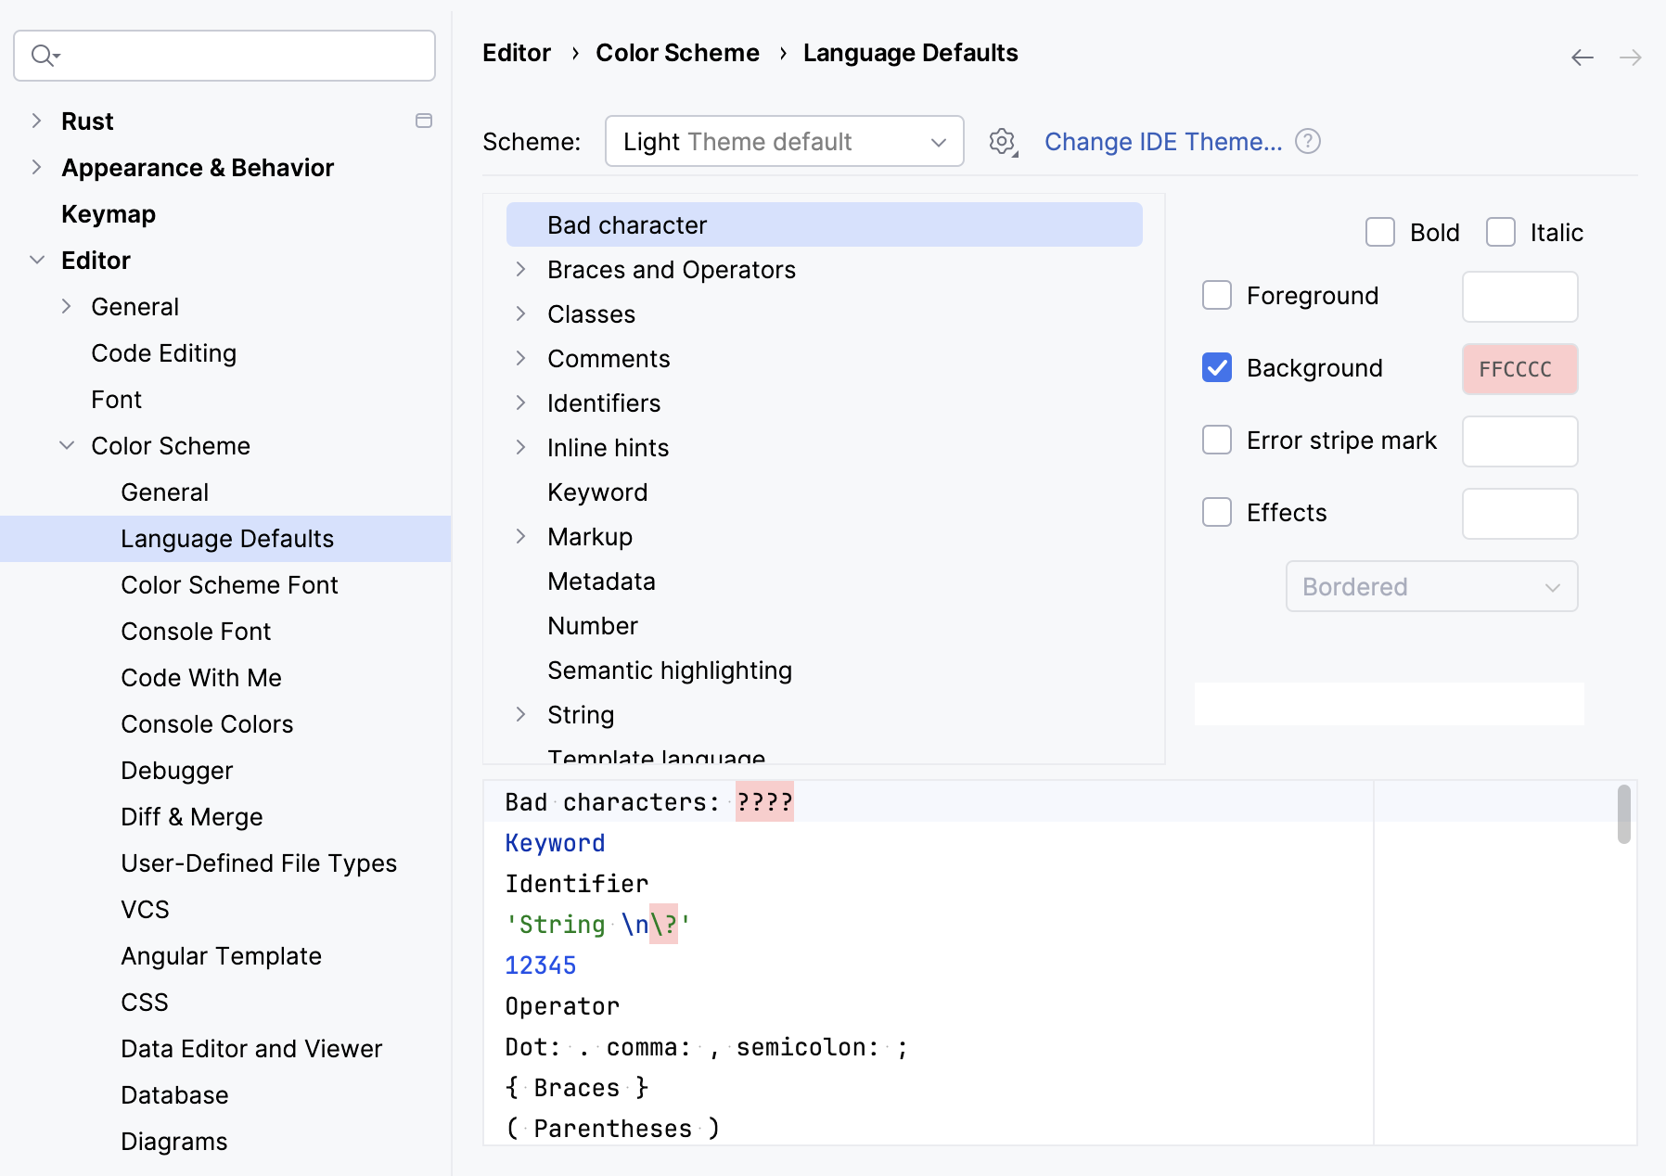The image size is (1666, 1176).
Task: Click the collapse icon next to Rust
Action: (x=424, y=120)
